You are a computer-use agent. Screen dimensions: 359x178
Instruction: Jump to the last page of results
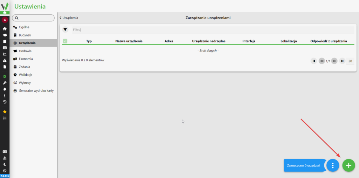coord(343,61)
